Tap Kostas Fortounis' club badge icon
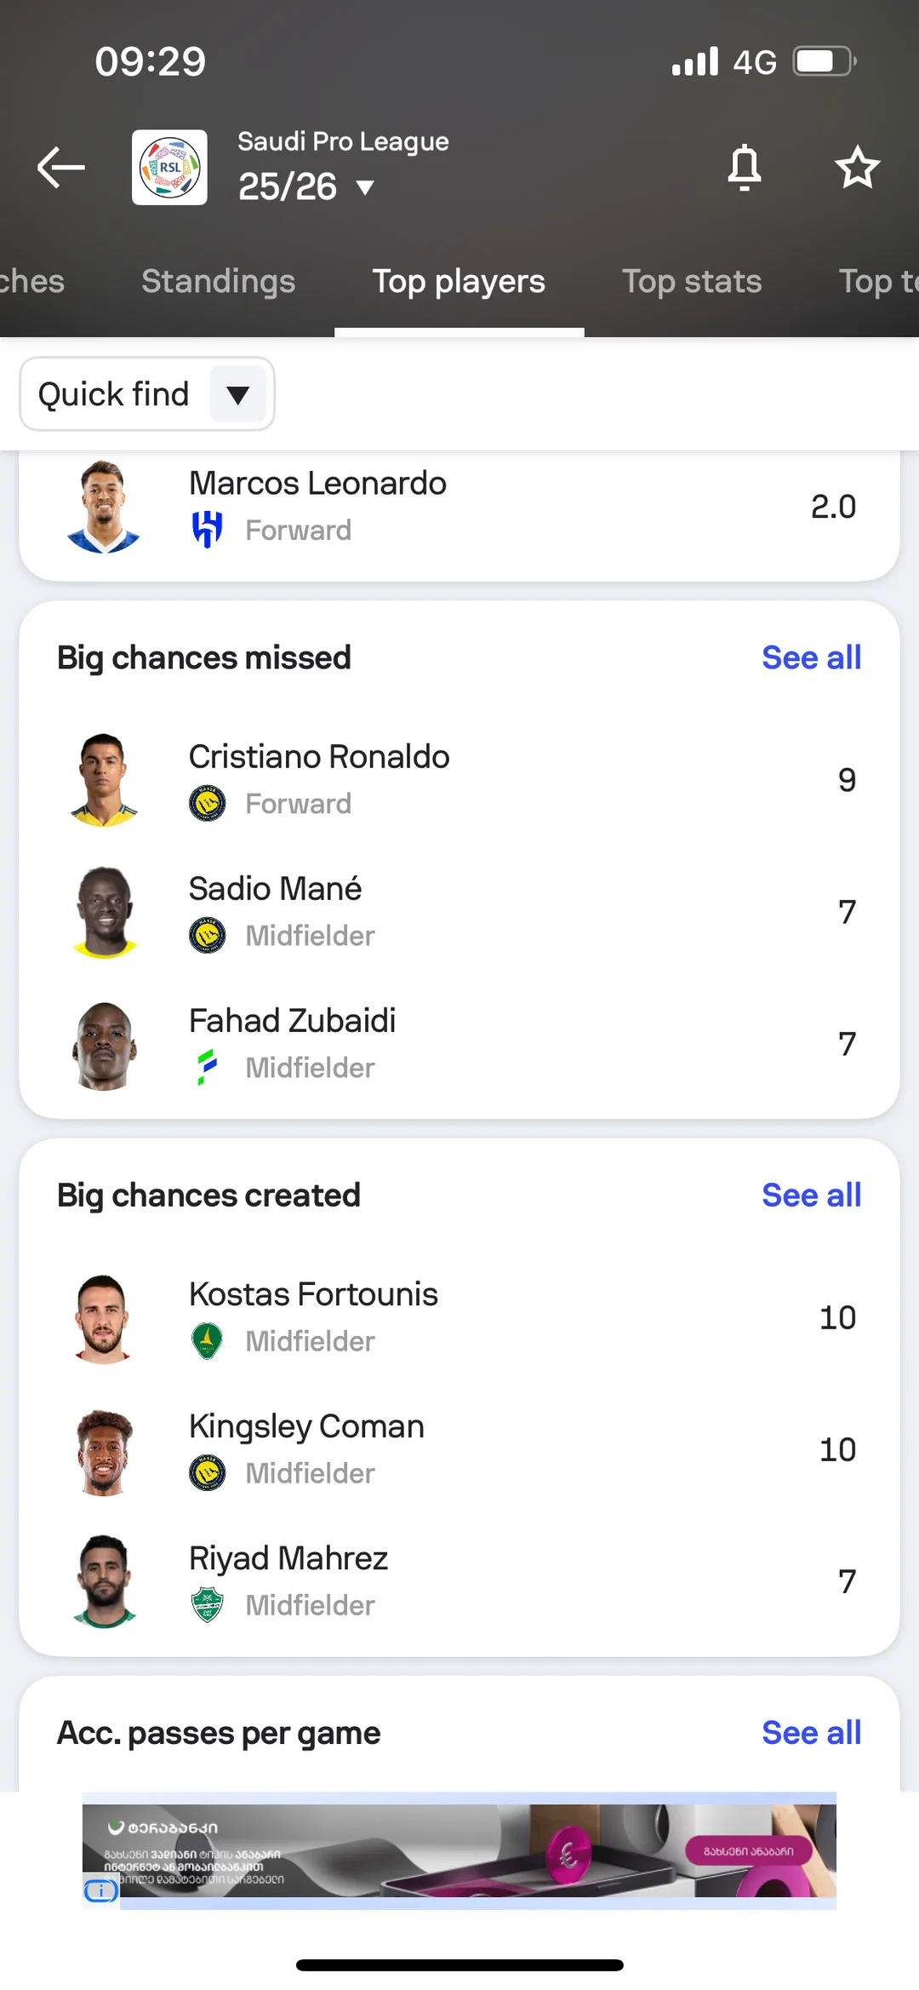Viewport: 919px width, 1990px height. coord(207,1341)
